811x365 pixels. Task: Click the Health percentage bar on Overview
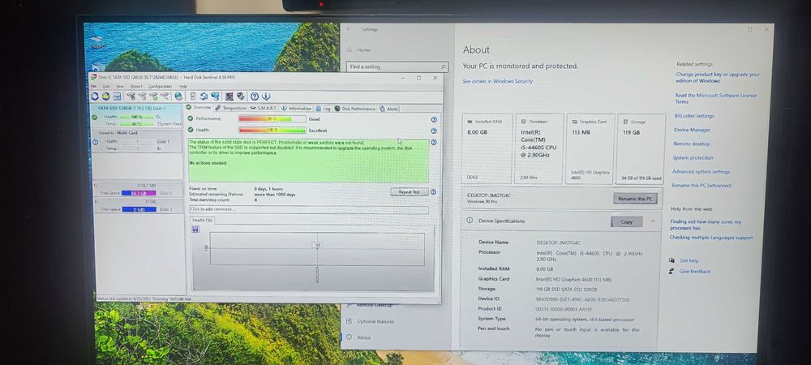[272, 131]
